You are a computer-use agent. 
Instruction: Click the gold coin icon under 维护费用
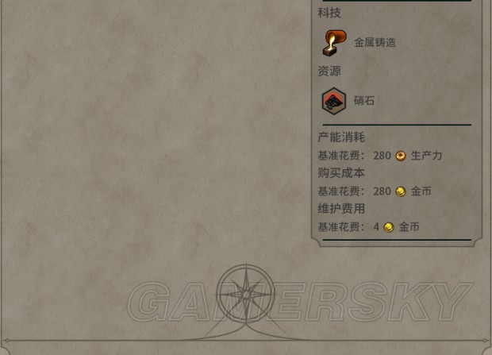(x=389, y=227)
